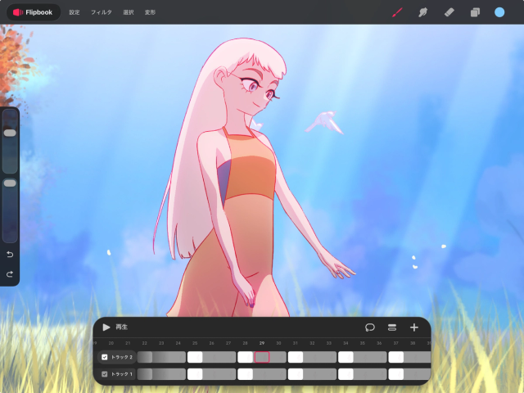Select the Eraser tool
Viewport: 524px width, 393px height.
[x=449, y=12]
